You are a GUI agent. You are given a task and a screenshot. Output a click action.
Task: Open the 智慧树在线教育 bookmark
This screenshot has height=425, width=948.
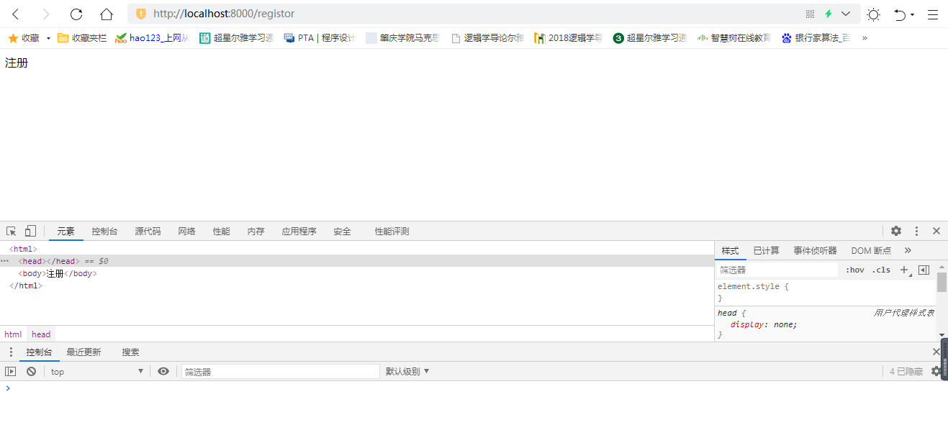click(734, 38)
